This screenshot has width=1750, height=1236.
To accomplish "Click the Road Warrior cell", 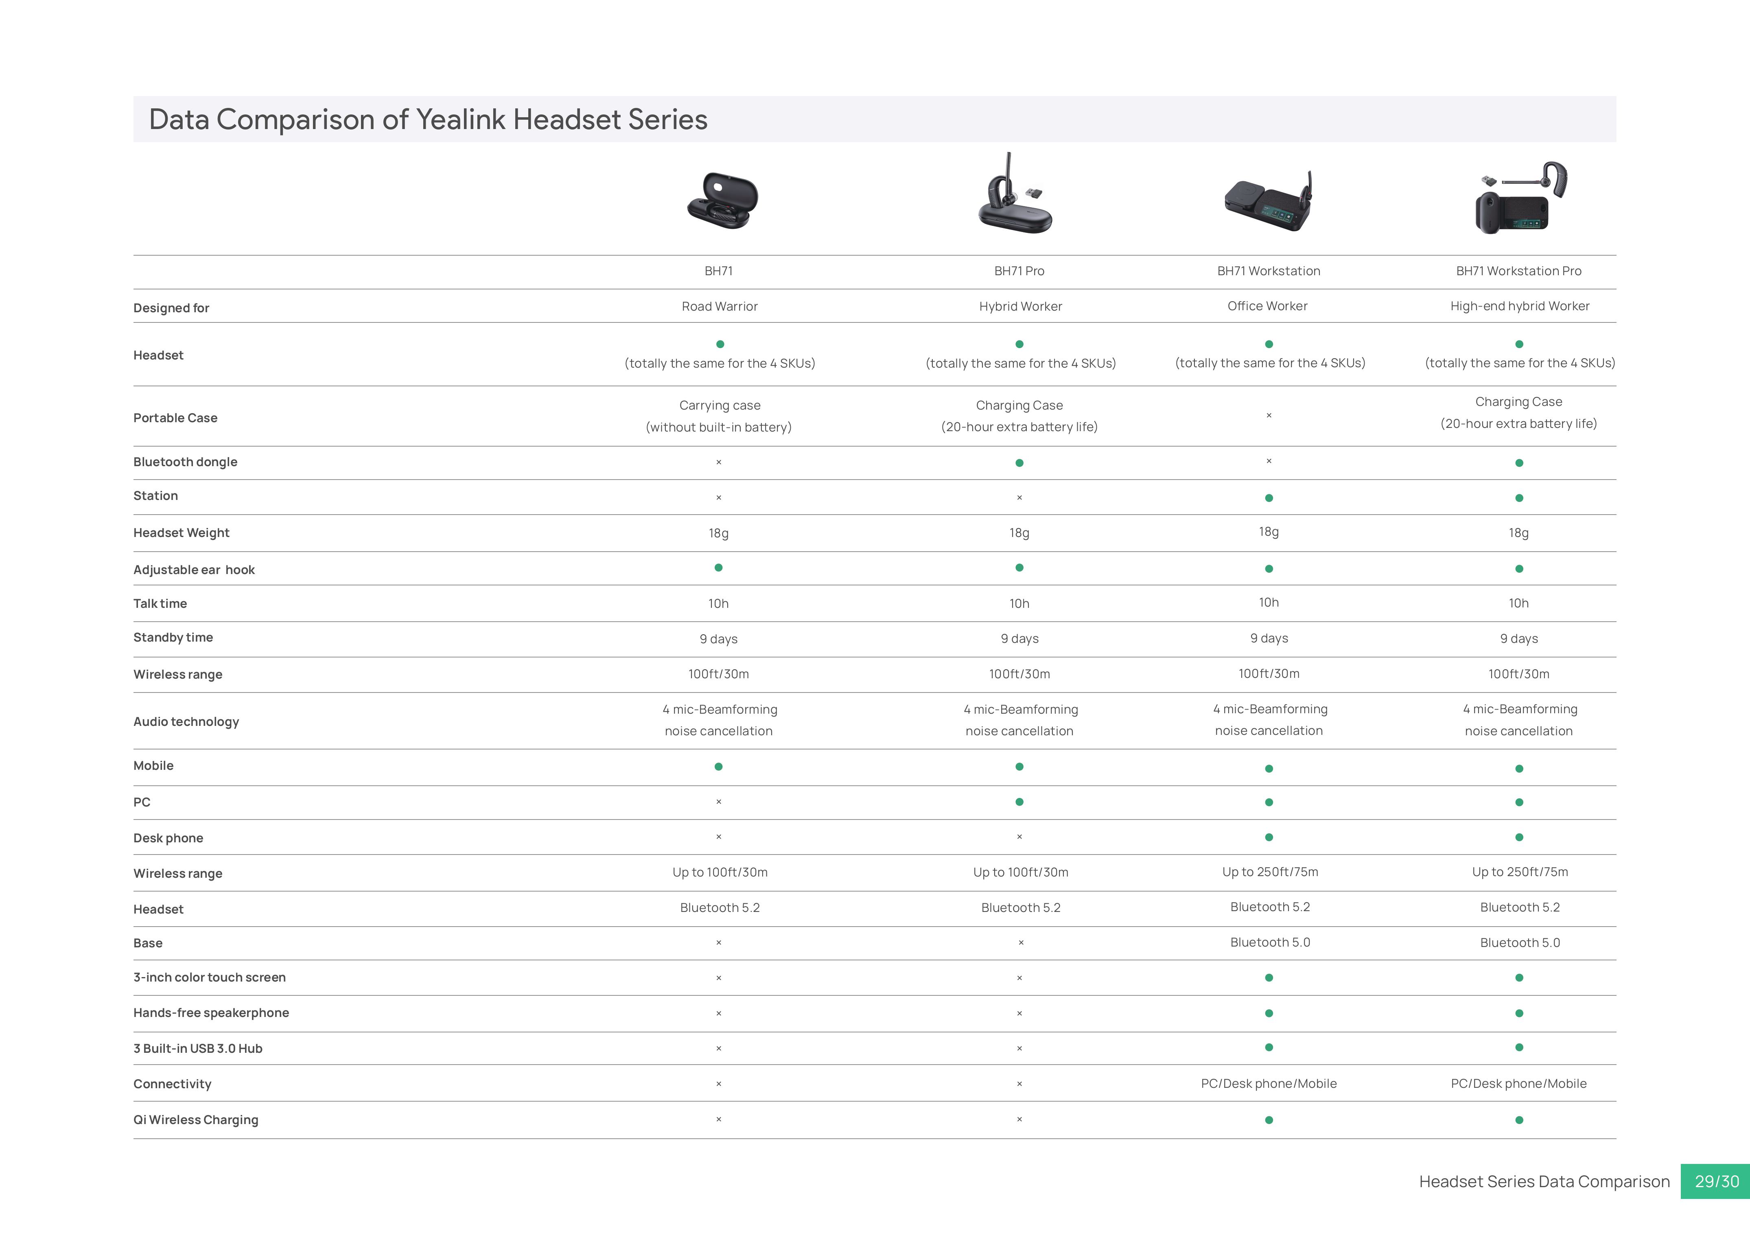I will [x=720, y=307].
